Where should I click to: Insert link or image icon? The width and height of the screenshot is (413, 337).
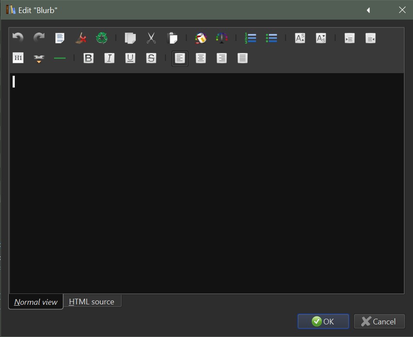(x=39, y=58)
